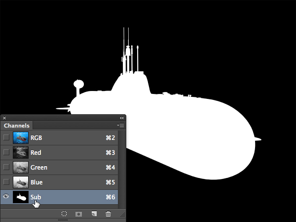Click the Channels panel vertical scrollbar
The height and width of the screenshot is (222, 296).
(122, 169)
